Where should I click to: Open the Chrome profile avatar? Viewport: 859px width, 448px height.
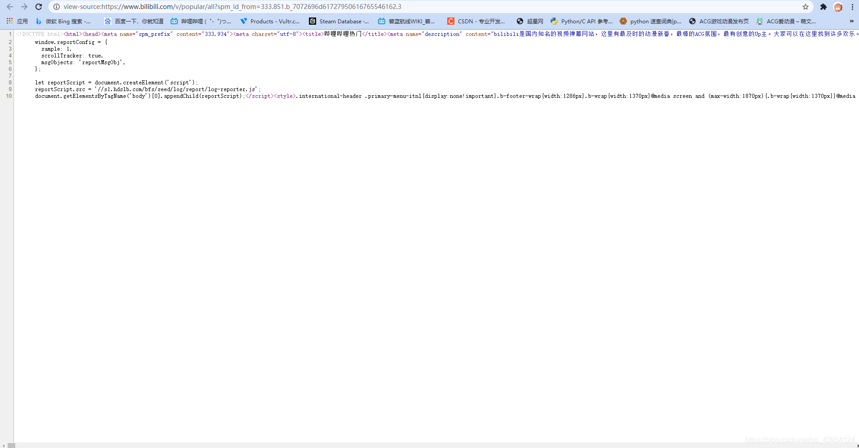[x=838, y=7]
